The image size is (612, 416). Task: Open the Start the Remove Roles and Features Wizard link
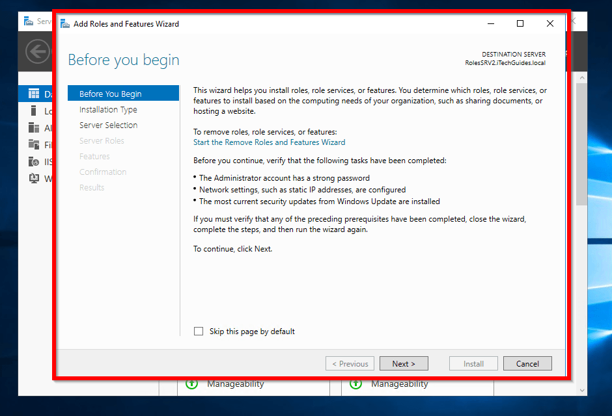(x=269, y=142)
